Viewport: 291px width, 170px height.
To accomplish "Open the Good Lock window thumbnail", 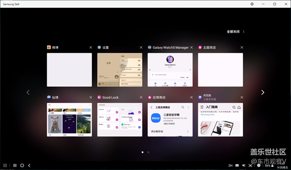I will 120,119.
